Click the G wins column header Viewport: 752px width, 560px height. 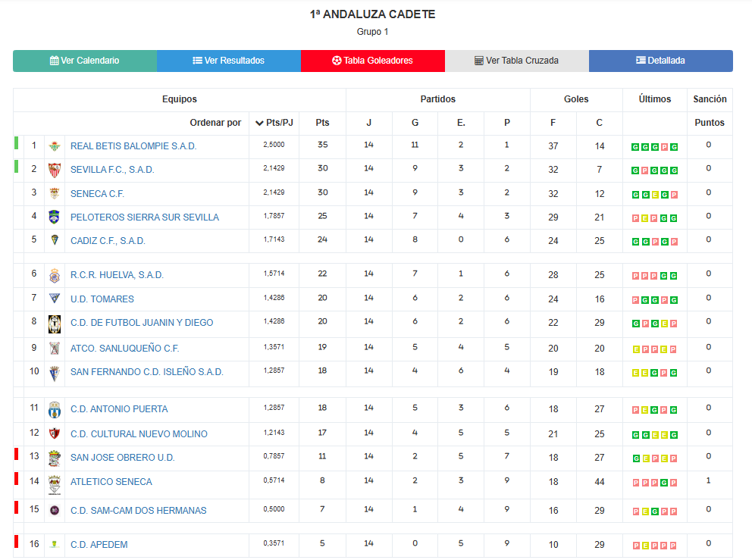pyautogui.click(x=415, y=123)
